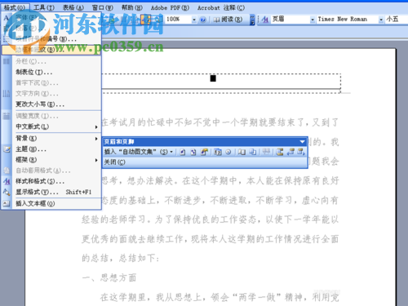
Task: Open toolbar options arrow on header toolbar title
Action: click(302, 142)
